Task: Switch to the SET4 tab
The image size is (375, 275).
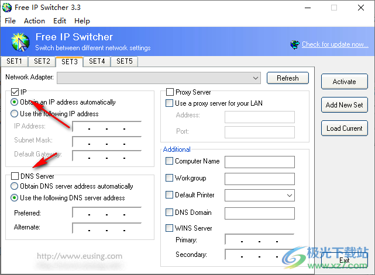Action: pyautogui.click(x=97, y=61)
